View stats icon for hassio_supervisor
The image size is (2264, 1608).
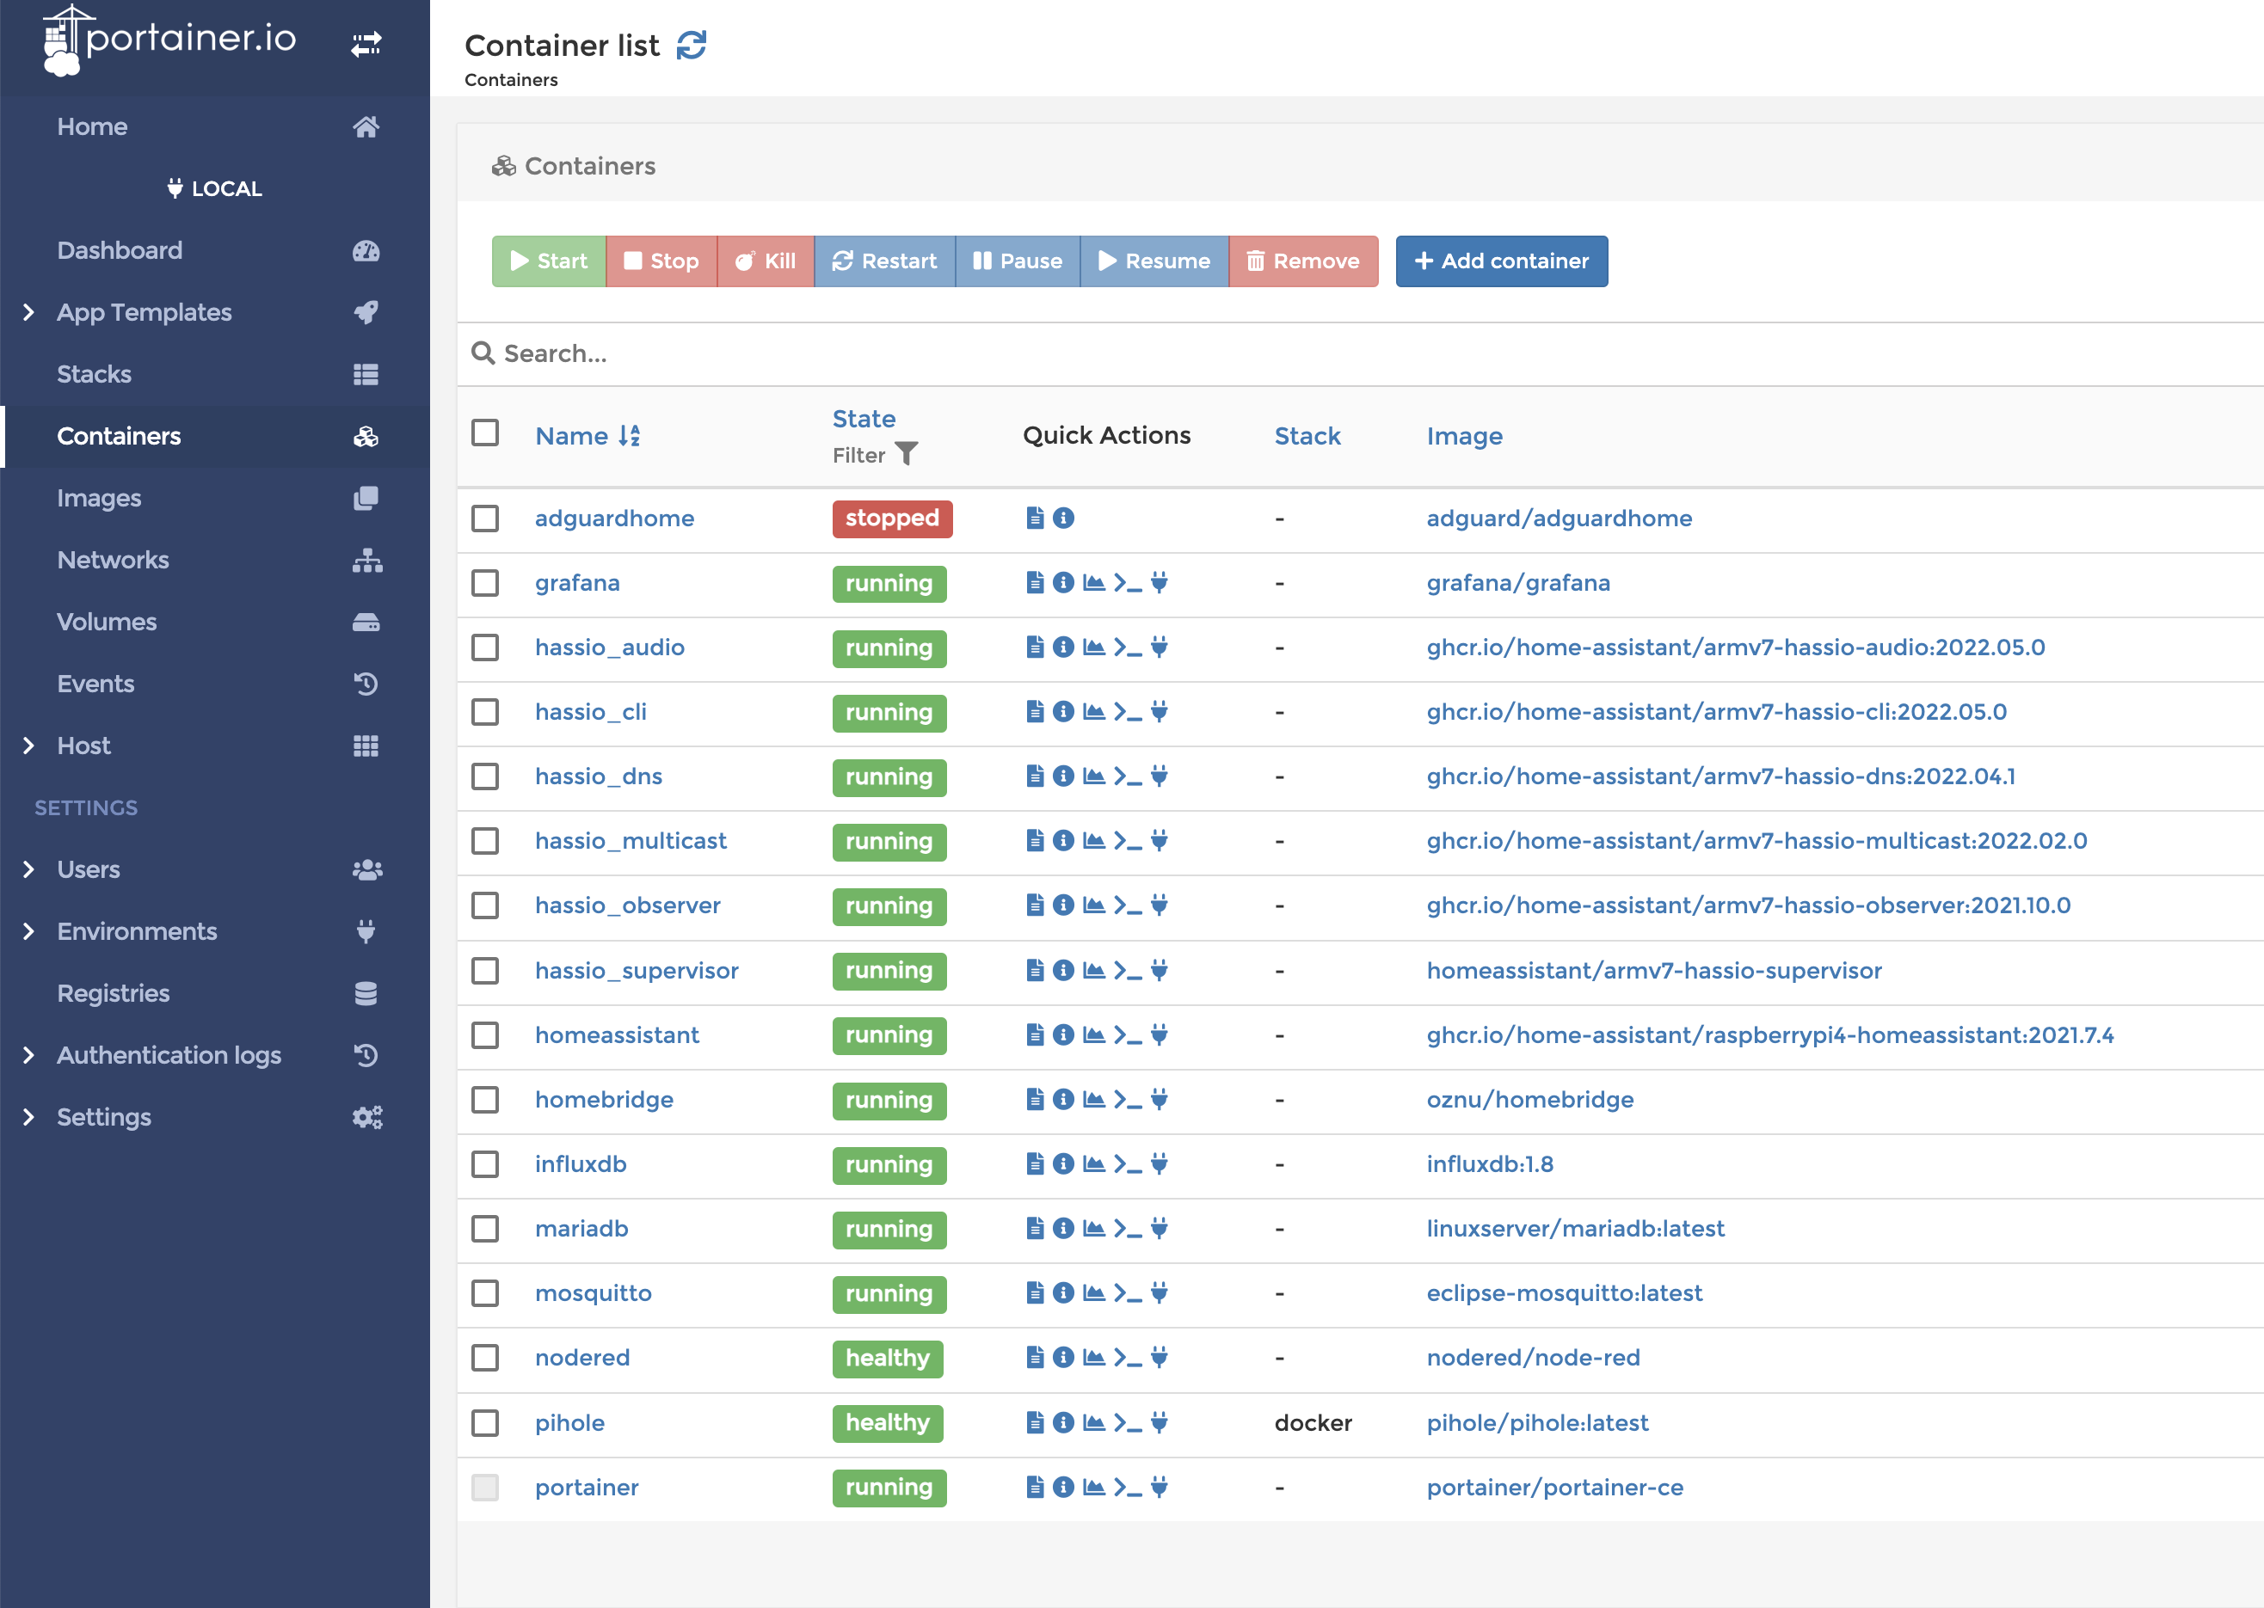1093,970
